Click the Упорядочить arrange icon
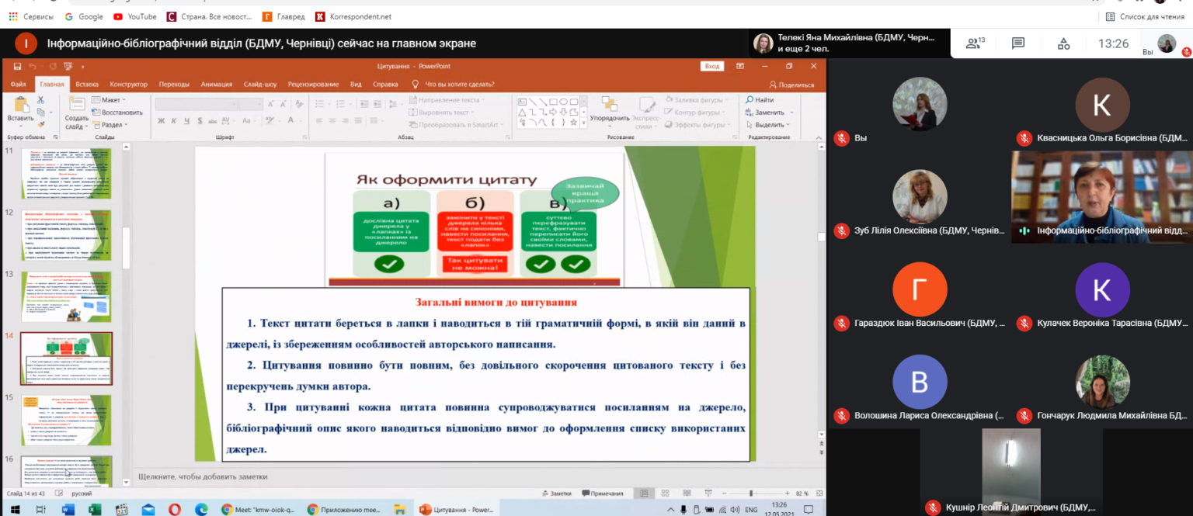The image size is (1193, 516). (609, 108)
